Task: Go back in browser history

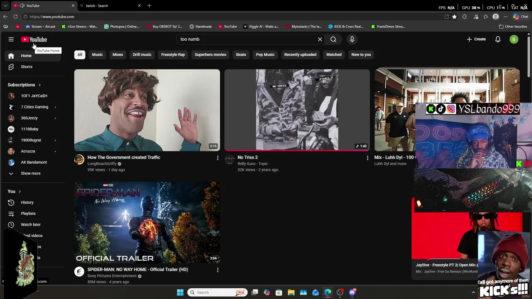Action: 5,17
